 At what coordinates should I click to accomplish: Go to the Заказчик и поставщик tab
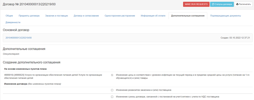(57, 16)
